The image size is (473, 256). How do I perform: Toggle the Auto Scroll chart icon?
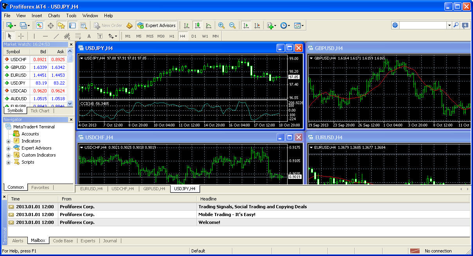pos(246,25)
